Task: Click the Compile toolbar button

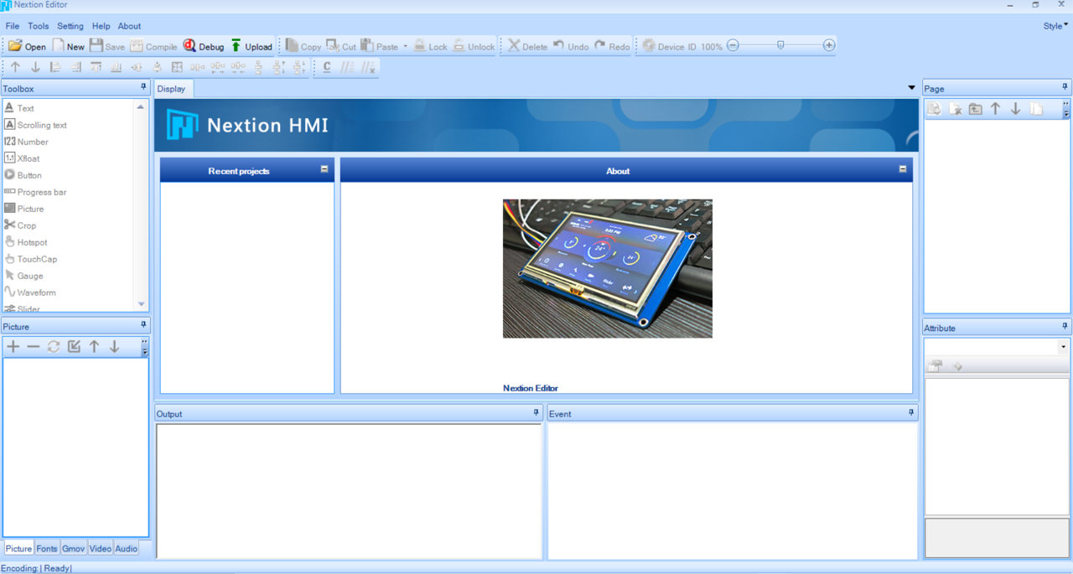Action: [153, 46]
